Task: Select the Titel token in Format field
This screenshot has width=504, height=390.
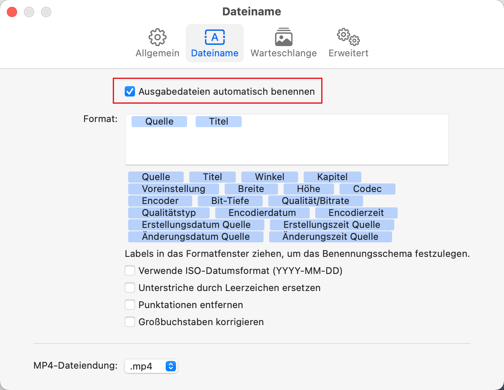Action: [x=219, y=122]
